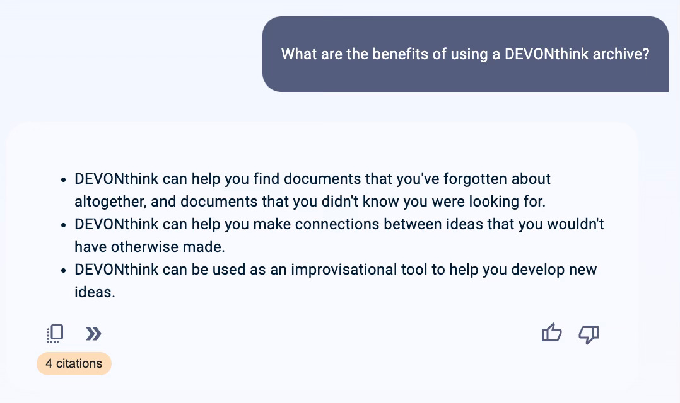The width and height of the screenshot is (680, 403).
Task: Click the copy-to-clipboard icon below the answer
Action: pyautogui.click(x=55, y=333)
